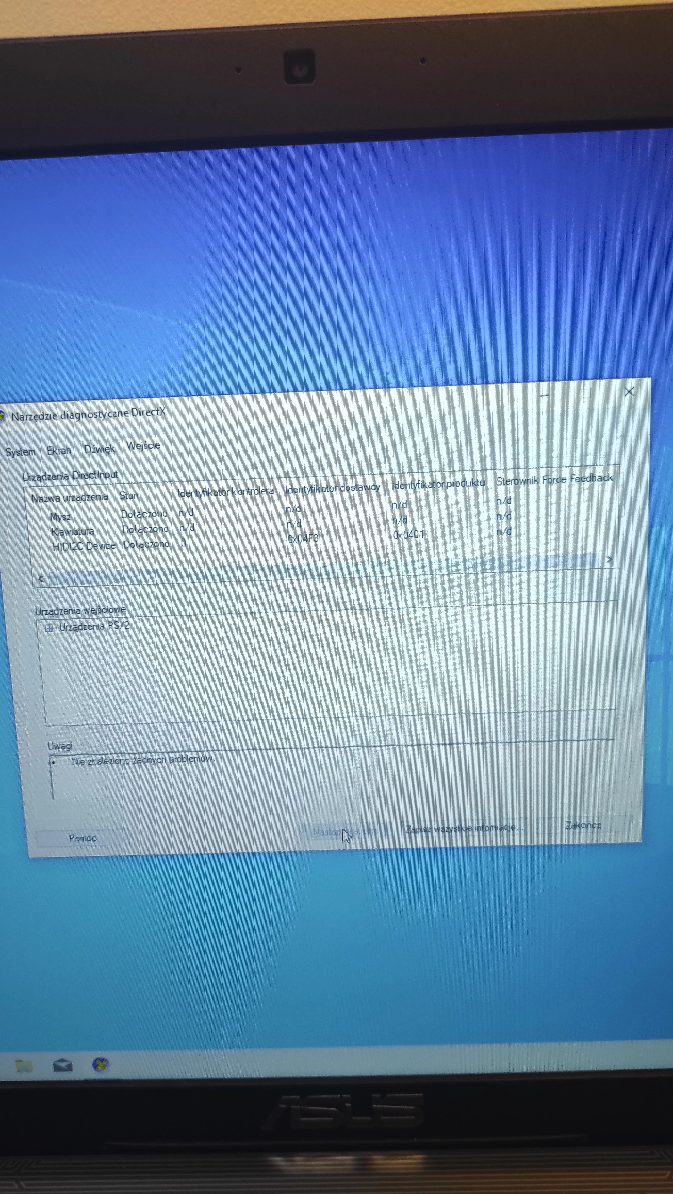
Task: Click the DirectX diagnostic taskbar icon
Action: click(x=101, y=1065)
